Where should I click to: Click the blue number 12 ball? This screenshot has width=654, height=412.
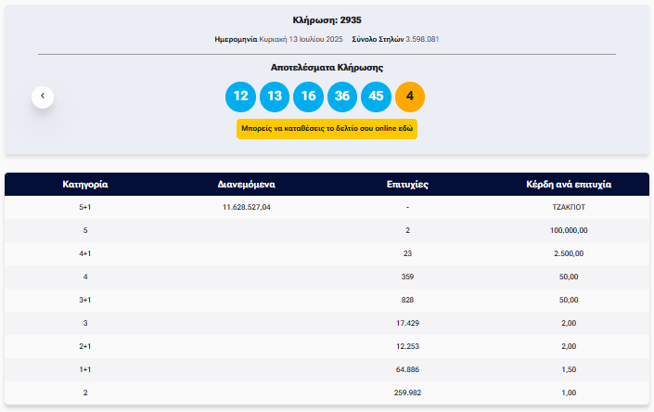pos(240,97)
